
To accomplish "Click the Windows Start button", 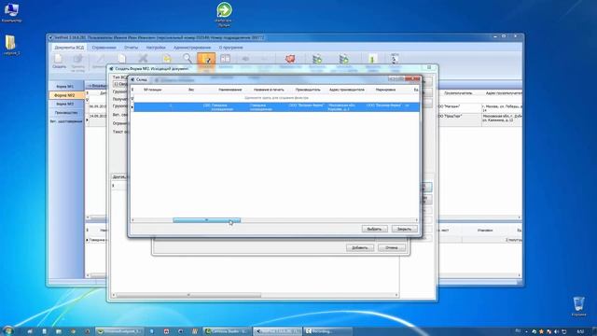I will click(7, 331).
